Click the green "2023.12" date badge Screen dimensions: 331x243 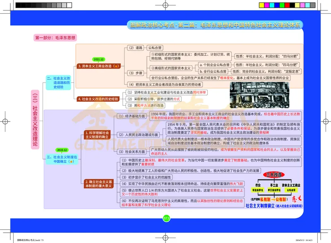point(62,150)
